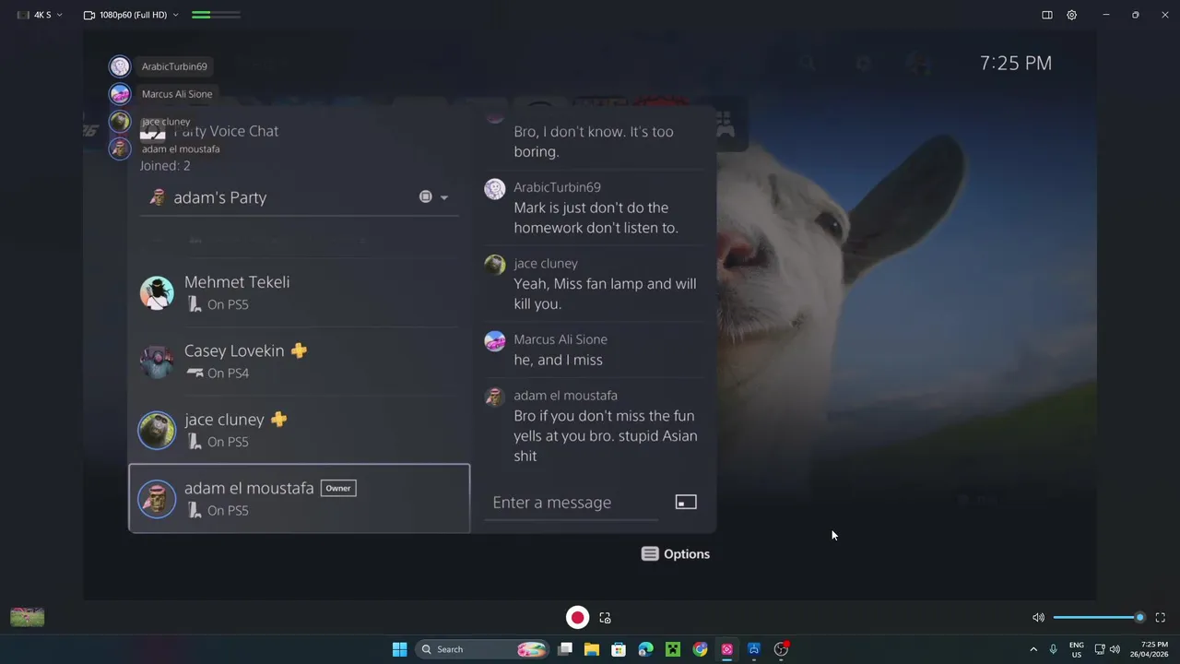Click the "Joined: 2" text
Viewport: 1180px width, 664px height.
tap(165, 166)
